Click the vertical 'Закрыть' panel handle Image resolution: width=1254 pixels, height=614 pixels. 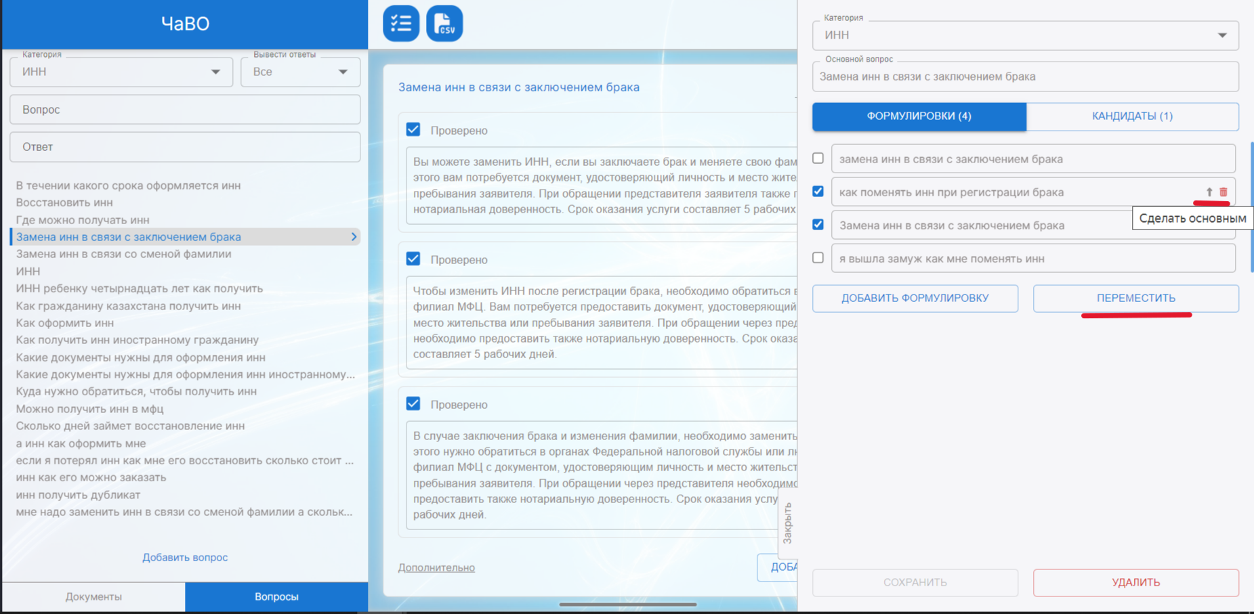click(x=787, y=523)
